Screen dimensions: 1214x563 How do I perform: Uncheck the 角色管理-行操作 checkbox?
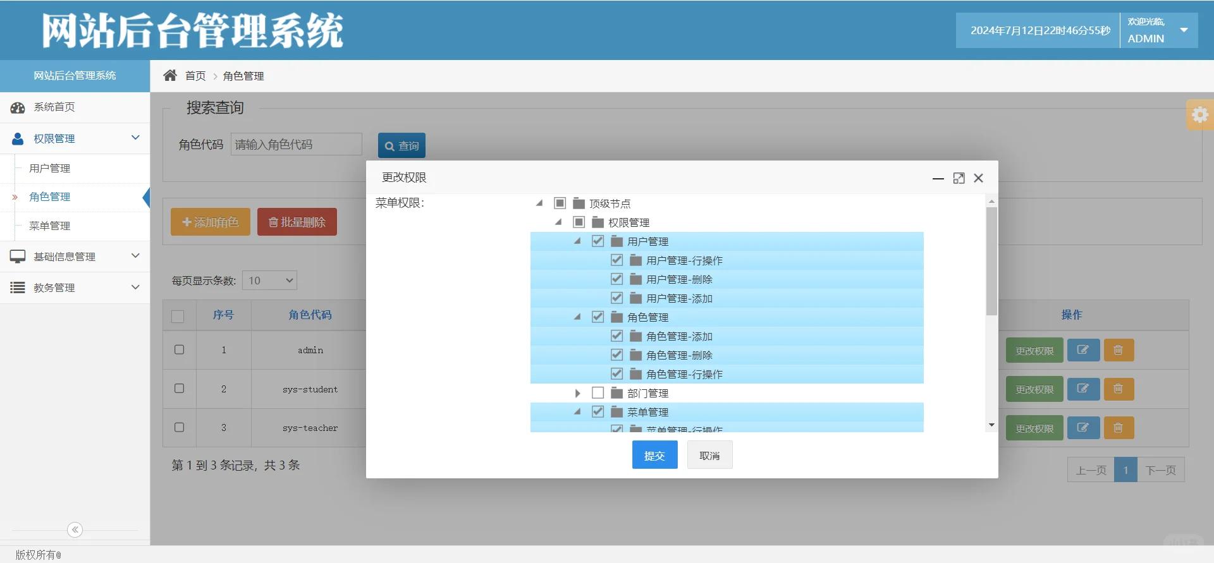tap(616, 373)
